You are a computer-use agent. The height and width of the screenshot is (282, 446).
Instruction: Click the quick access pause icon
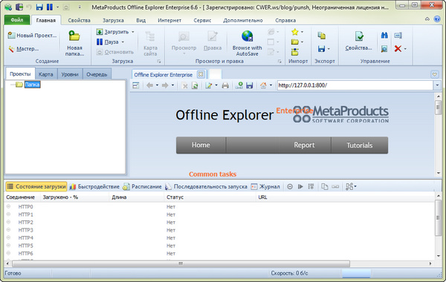(x=50, y=7)
